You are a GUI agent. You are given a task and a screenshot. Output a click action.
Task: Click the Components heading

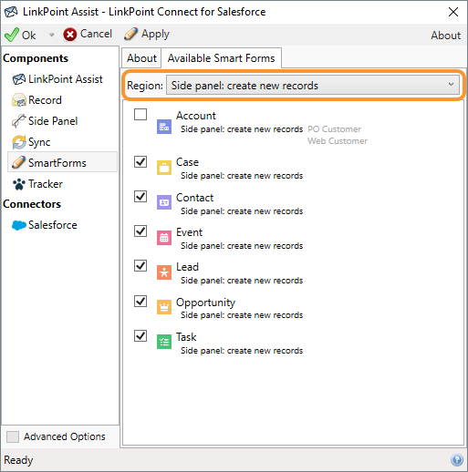click(x=36, y=58)
